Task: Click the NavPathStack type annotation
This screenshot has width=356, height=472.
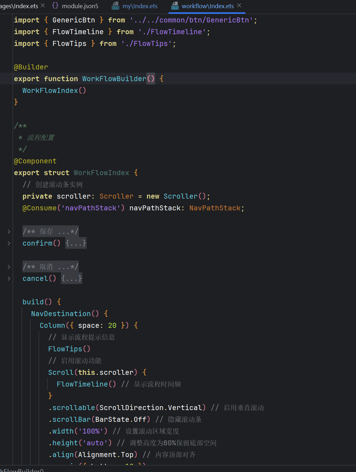Action: tap(215, 208)
